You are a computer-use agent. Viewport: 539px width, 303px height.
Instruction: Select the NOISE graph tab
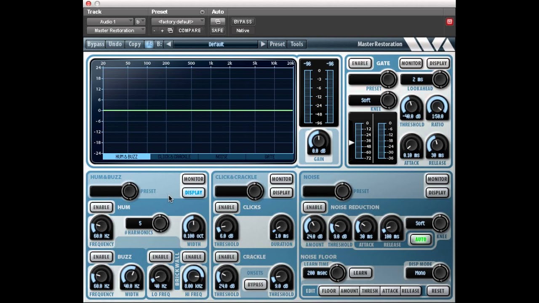(x=221, y=157)
